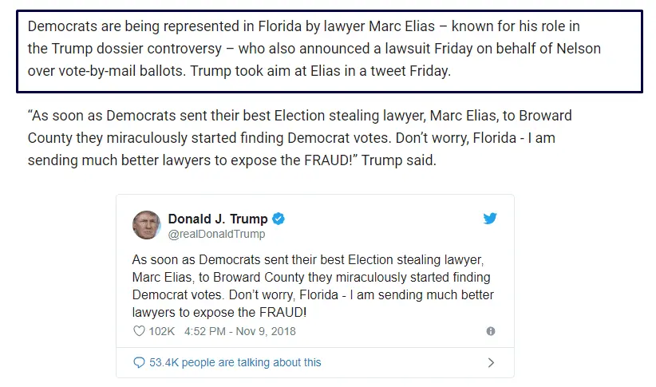Open the tweet's info circle icon
This screenshot has width=656, height=387.
coord(491,330)
